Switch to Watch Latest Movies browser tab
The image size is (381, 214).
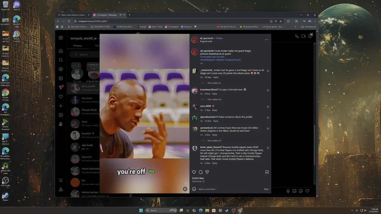(74, 15)
